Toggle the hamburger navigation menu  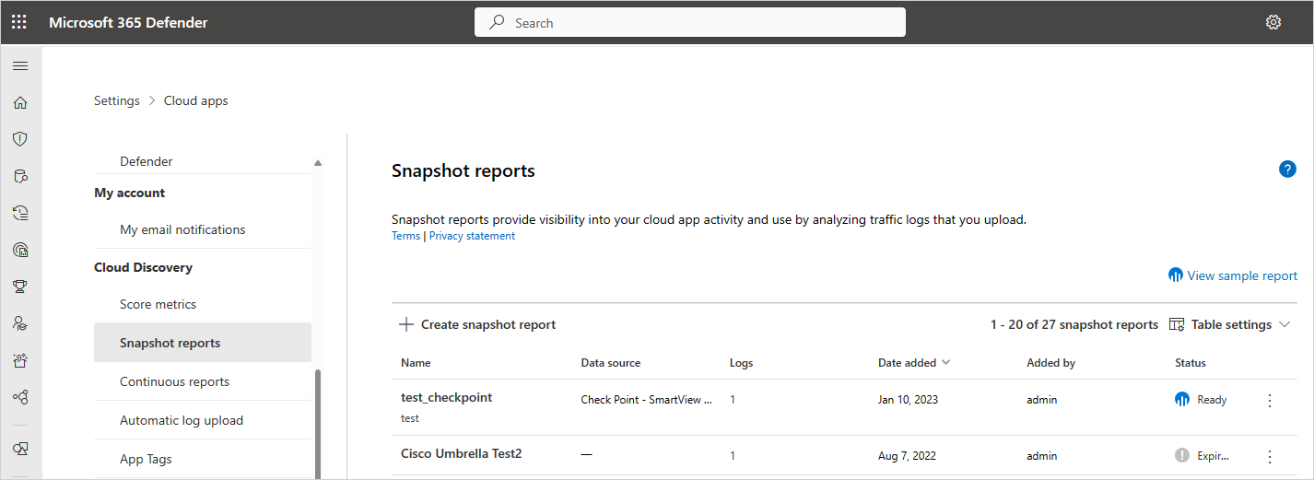click(20, 65)
